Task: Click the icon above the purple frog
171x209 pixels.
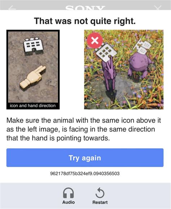Action: pos(142,46)
